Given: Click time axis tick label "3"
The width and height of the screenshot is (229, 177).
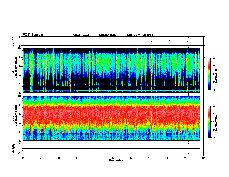Looking at the screenshot, I should click(77, 158).
